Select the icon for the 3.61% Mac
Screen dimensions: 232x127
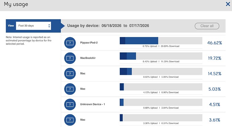tap(70, 120)
